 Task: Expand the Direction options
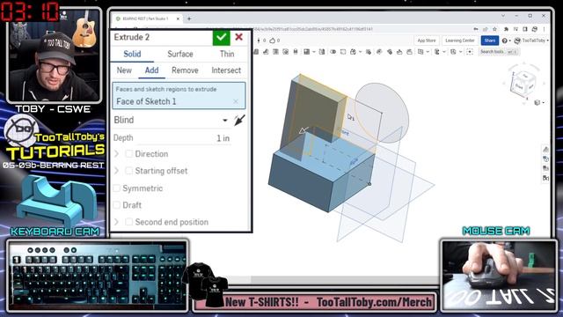(x=117, y=154)
